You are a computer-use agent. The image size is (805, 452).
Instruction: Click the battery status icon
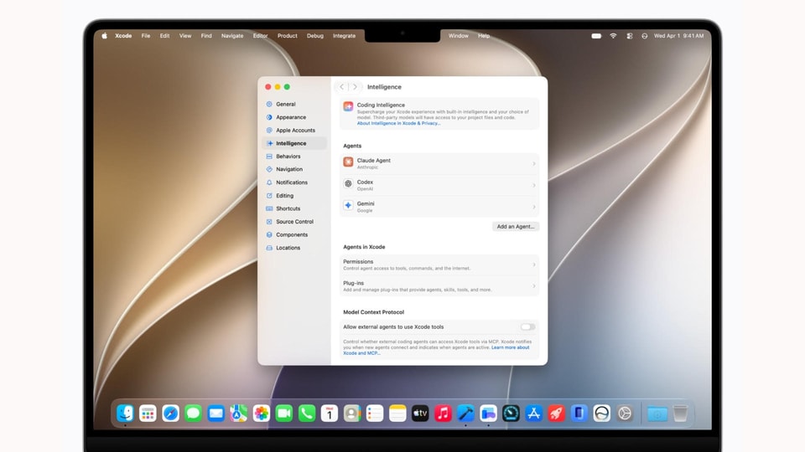point(596,36)
